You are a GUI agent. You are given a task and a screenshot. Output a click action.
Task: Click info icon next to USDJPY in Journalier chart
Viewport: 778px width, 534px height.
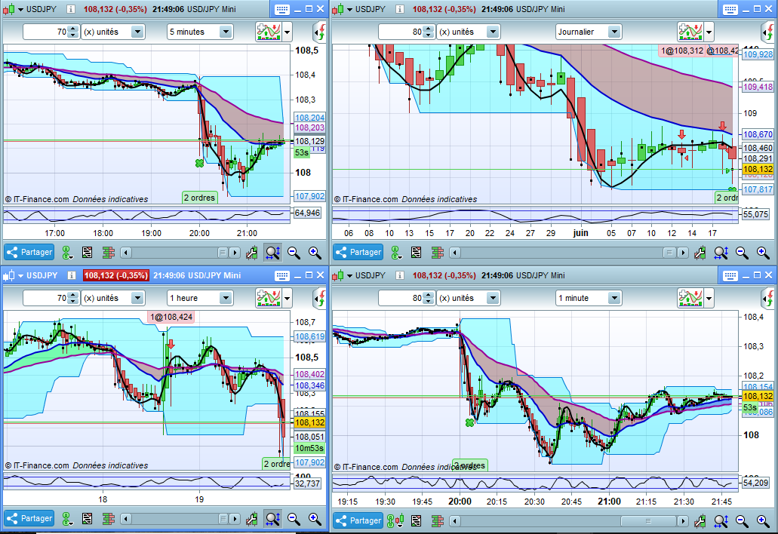(x=400, y=9)
